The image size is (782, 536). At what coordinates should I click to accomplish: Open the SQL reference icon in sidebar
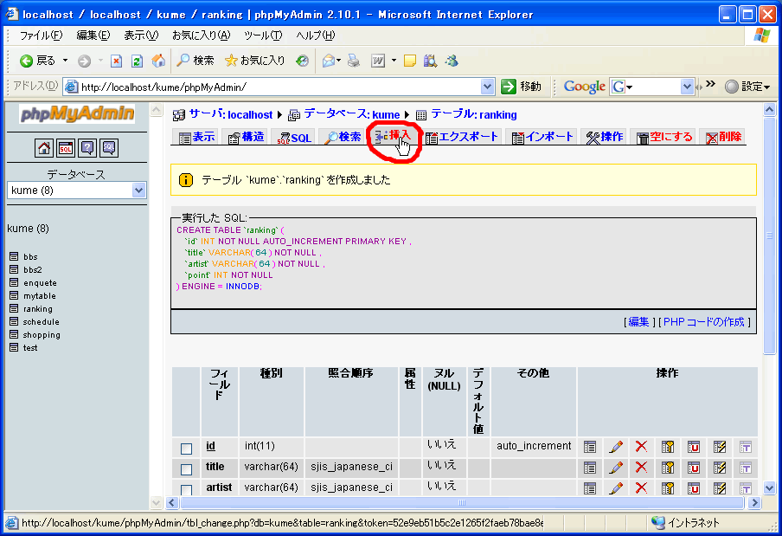click(x=109, y=148)
